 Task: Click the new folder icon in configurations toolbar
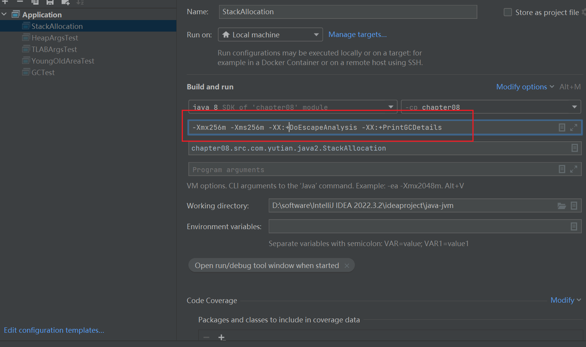[x=65, y=2]
